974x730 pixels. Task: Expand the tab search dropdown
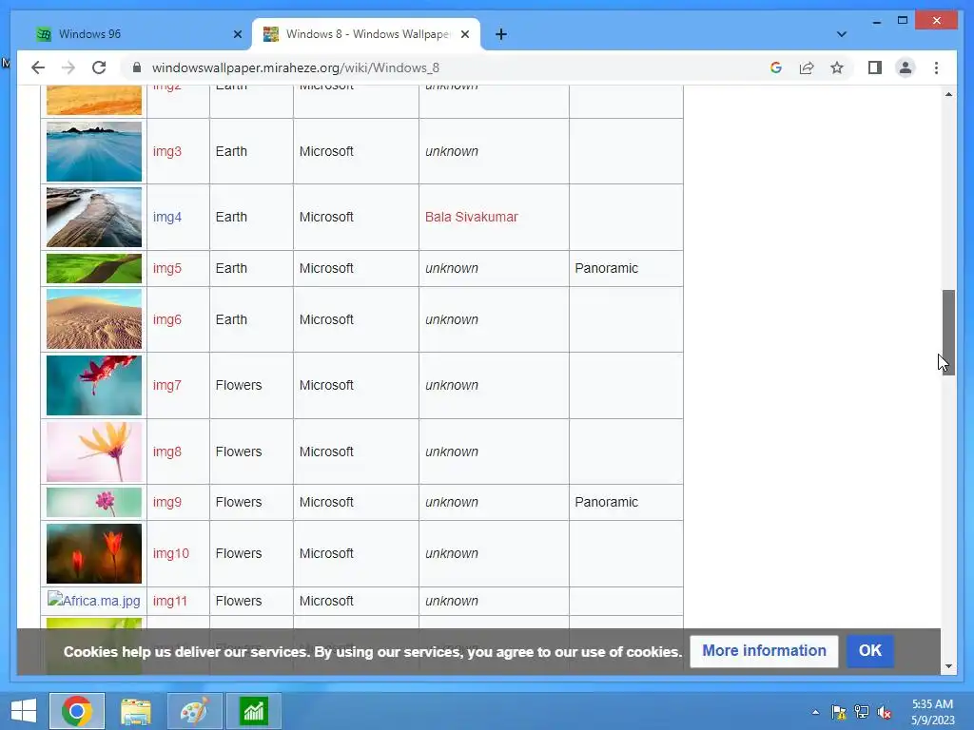point(841,34)
